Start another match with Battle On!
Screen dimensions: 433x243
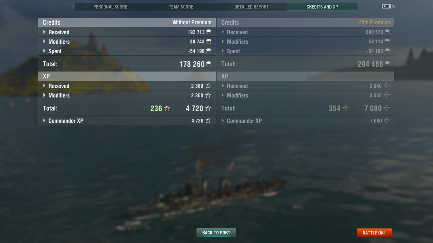374,233
